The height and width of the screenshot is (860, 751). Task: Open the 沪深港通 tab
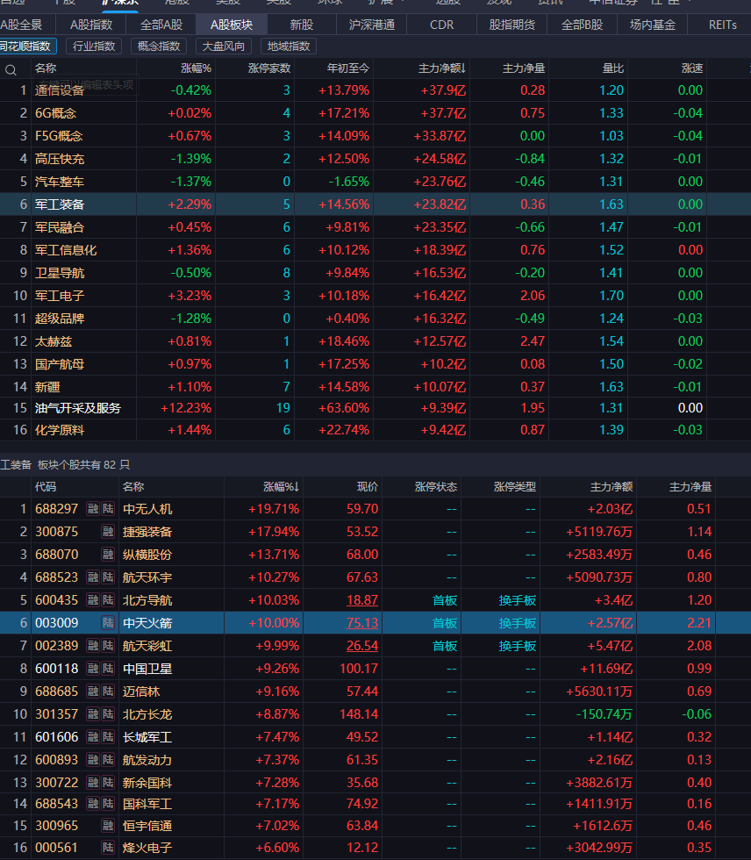point(371,25)
